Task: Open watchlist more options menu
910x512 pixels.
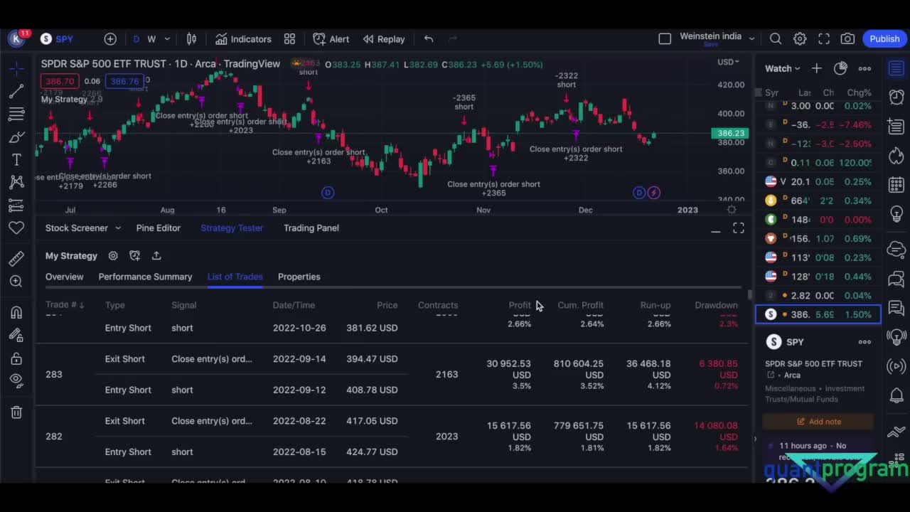Action: pos(864,68)
